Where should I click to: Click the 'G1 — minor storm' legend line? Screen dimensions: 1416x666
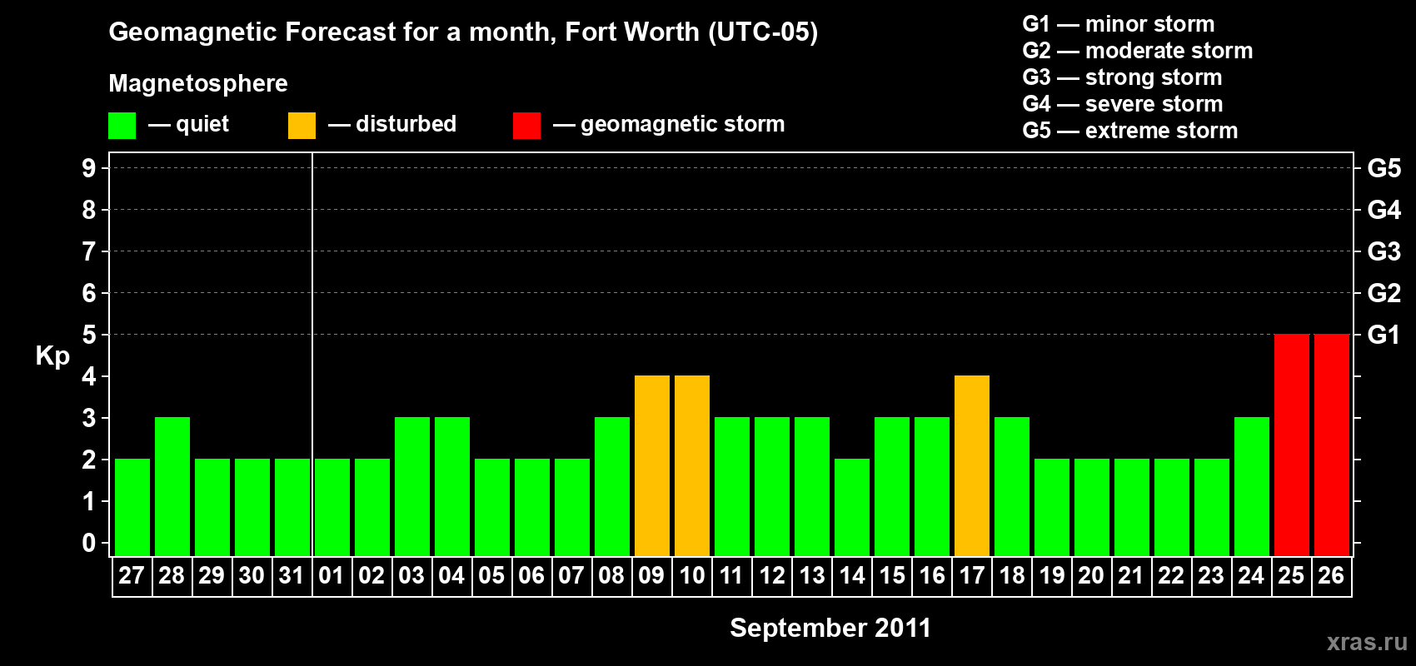pos(1118,24)
